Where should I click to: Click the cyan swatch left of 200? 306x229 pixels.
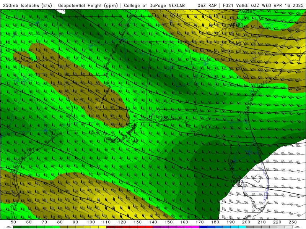[242, 227]
